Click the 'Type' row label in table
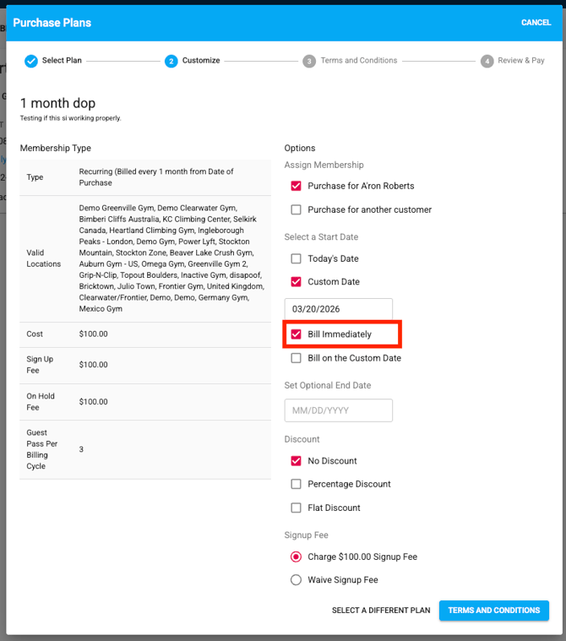This screenshot has height=641, width=566. pyautogui.click(x=35, y=177)
